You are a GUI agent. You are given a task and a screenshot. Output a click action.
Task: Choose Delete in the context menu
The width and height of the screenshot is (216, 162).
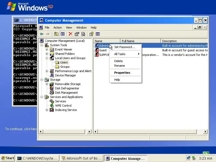coord(125,61)
